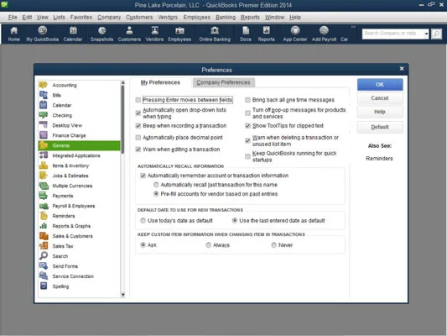Open the Reports toolbar icon
This screenshot has height=336, width=447.
(x=266, y=34)
